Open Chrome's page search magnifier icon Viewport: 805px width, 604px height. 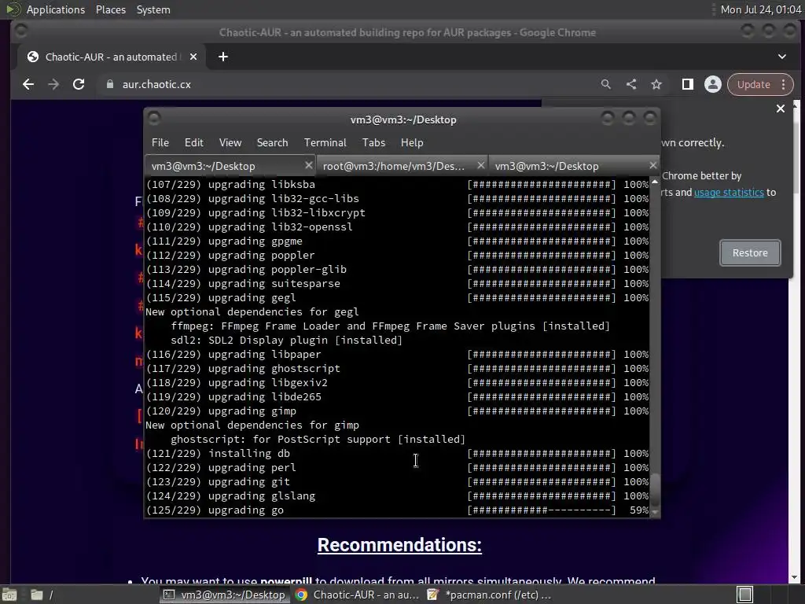(x=606, y=84)
